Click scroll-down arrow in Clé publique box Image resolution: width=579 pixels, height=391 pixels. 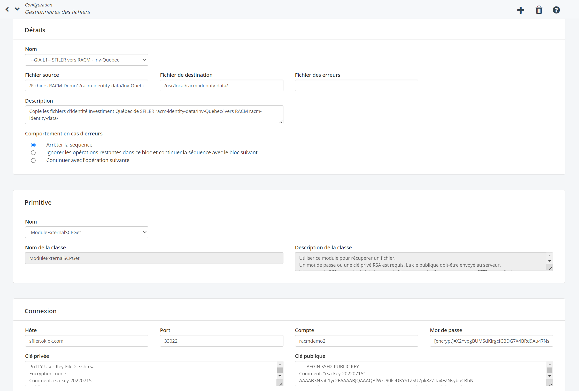[x=550, y=376]
